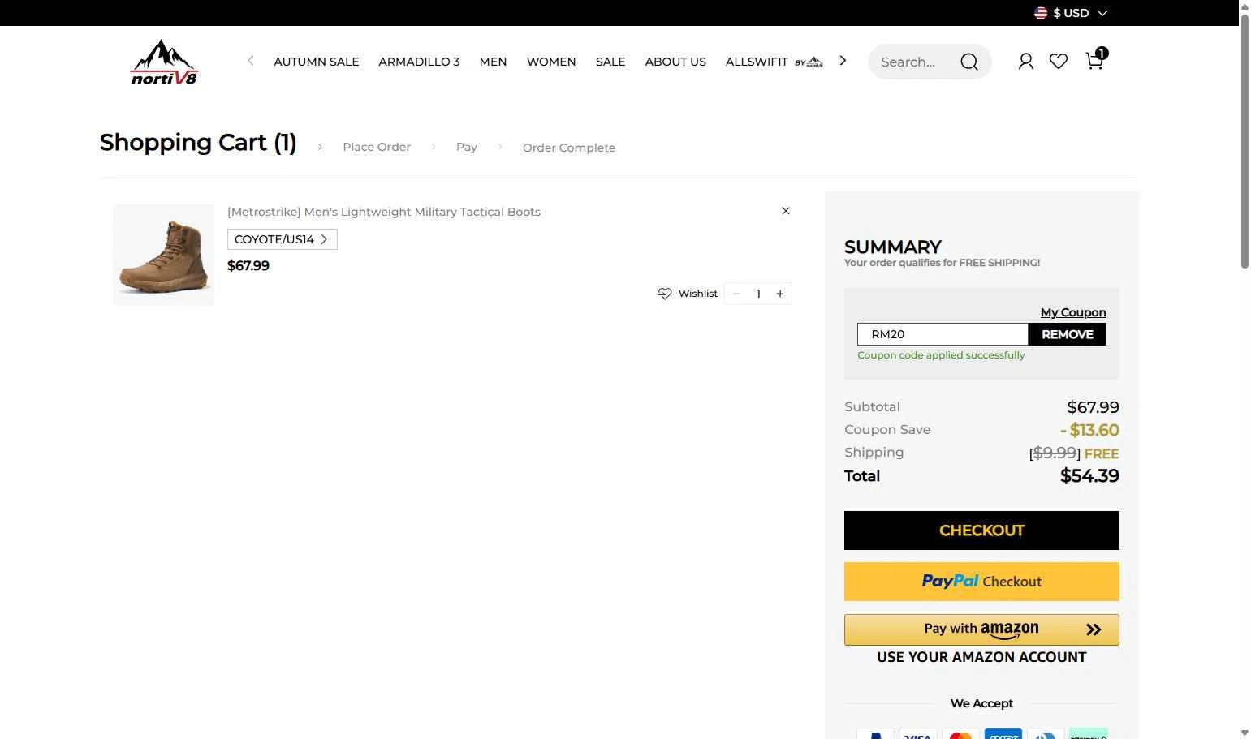Click the RM20 coupon code field
The image size is (1251, 739).
943,334
